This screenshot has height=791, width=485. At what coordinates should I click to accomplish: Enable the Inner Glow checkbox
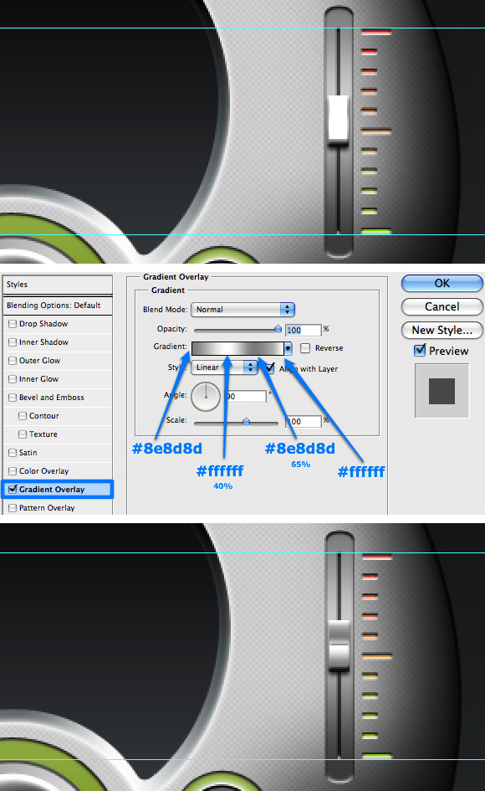coord(13,379)
